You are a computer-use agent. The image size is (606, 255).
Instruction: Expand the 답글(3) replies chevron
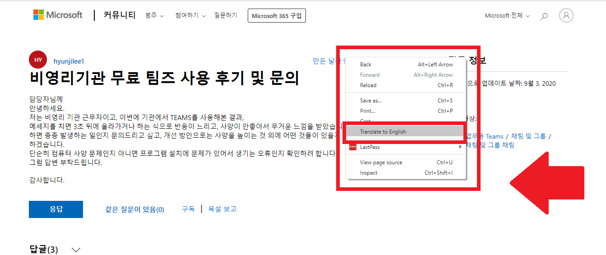click(76, 250)
